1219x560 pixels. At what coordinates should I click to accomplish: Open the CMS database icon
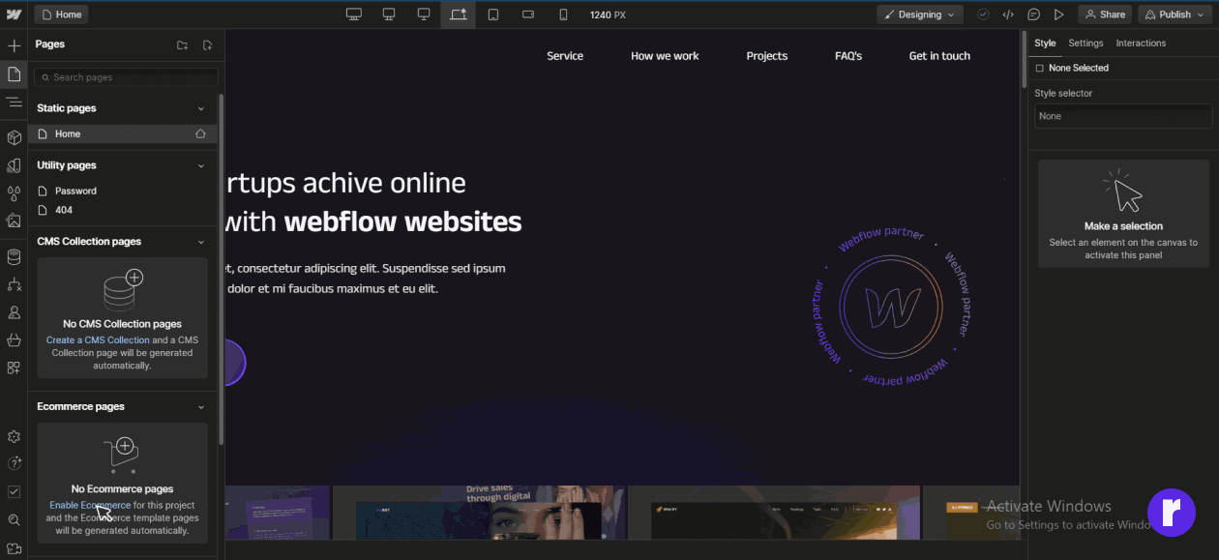[14, 256]
